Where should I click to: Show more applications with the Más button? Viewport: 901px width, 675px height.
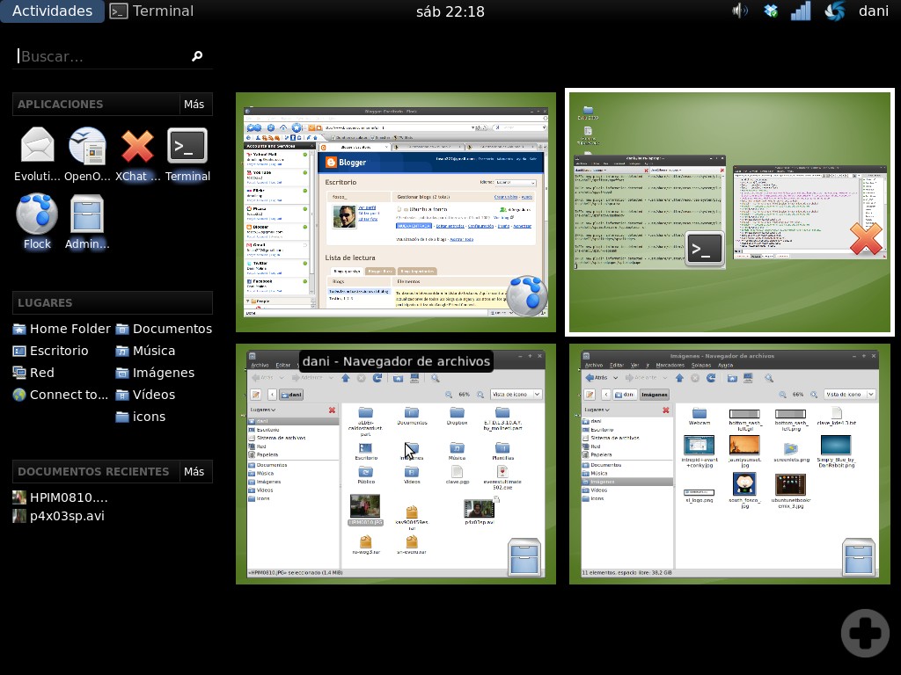(x=194, y=104)
